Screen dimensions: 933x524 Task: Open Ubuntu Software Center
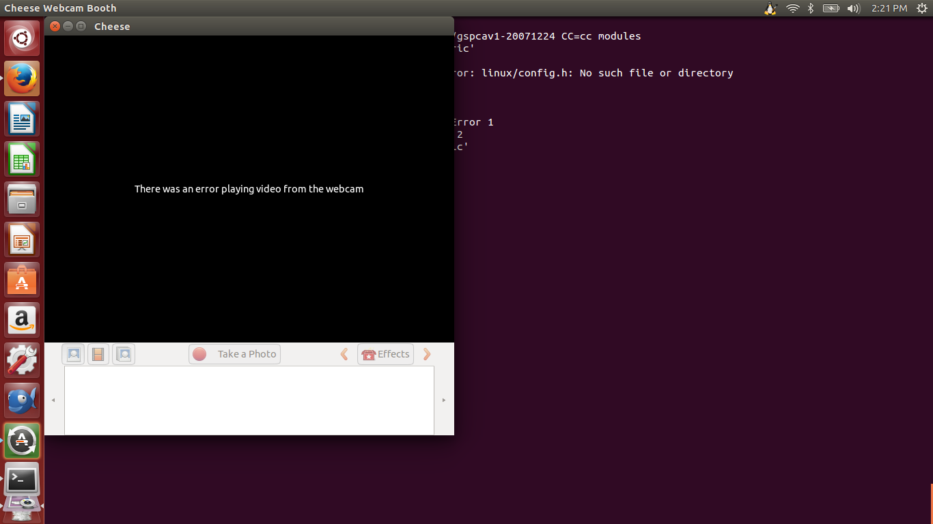tap(22, 280)
